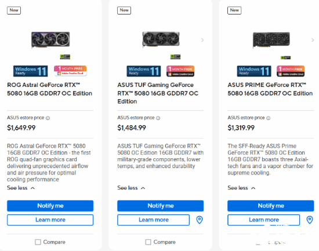
Task: Click info icon beside ROG Astral estore price
Action: [48, 118]
